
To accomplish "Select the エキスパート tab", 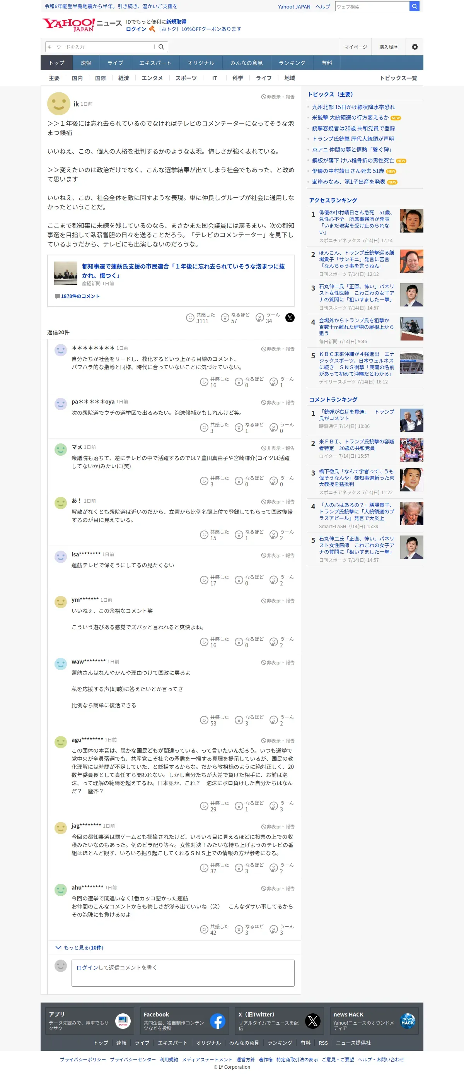I will coord(155,63).
